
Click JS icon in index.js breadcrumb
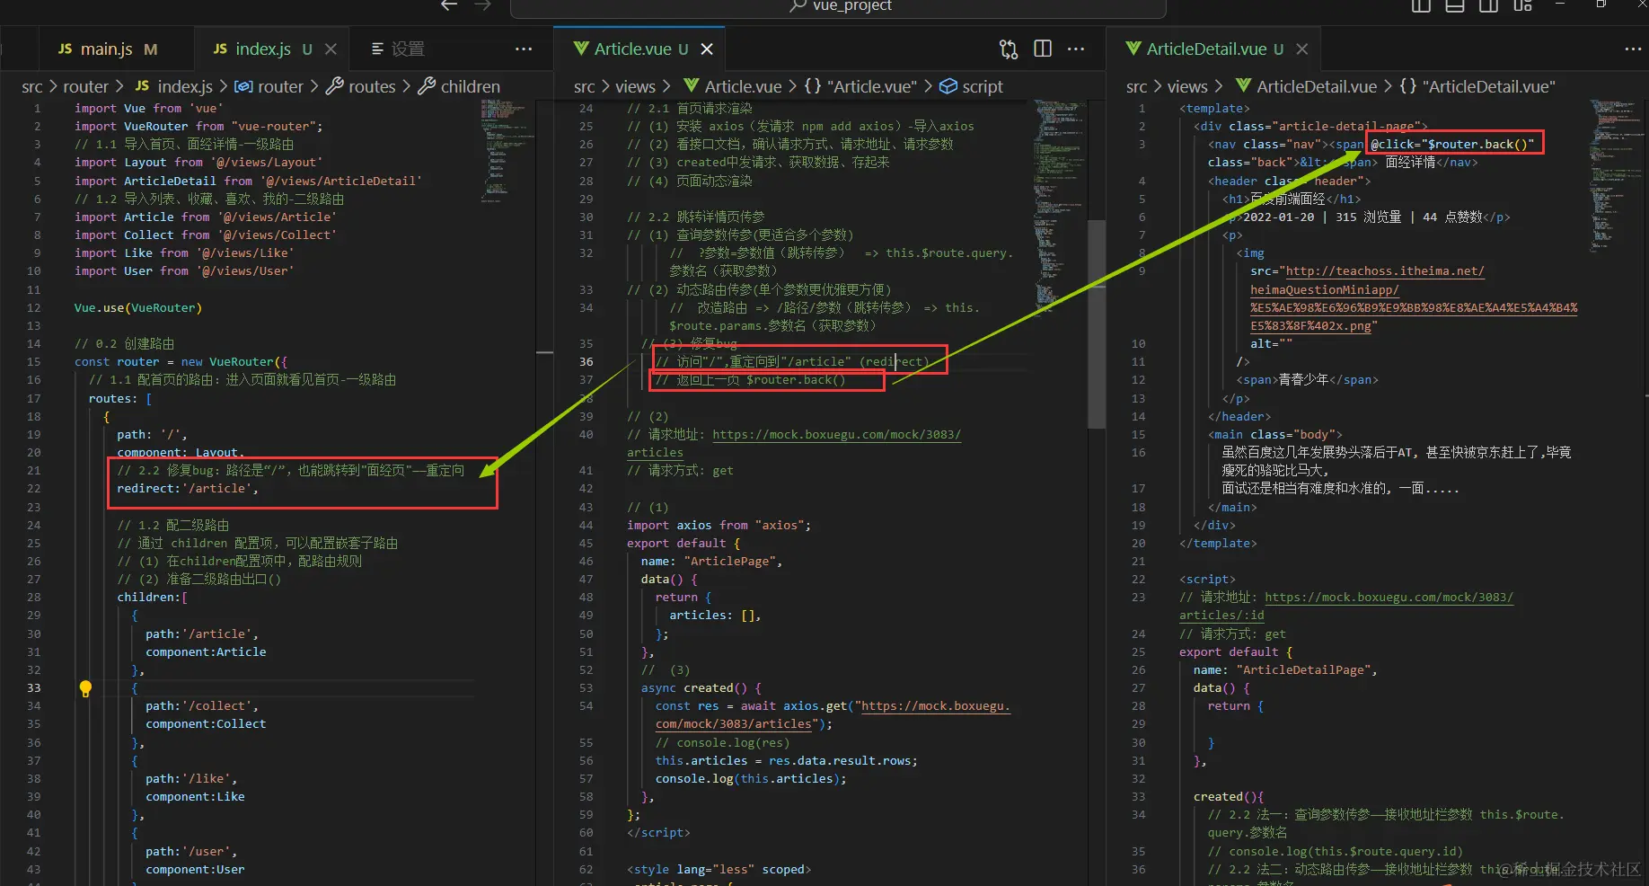[x=142, y=86]
